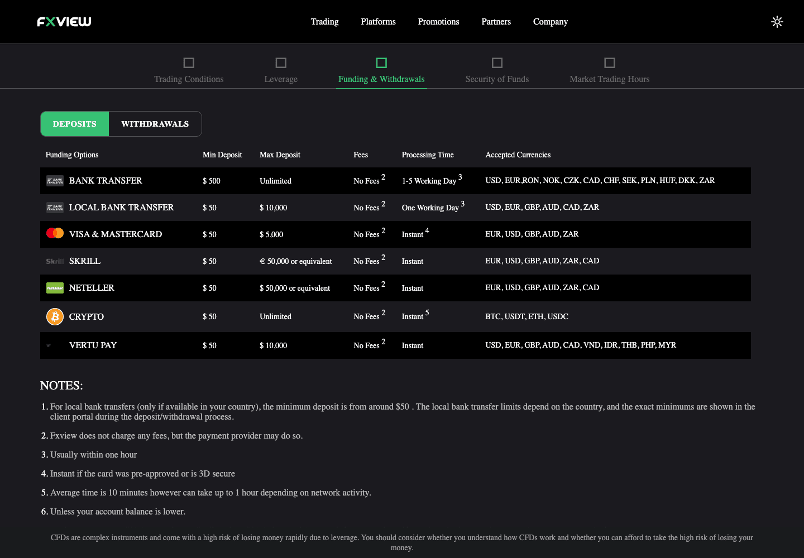
Task: Click the $ 500 minimum deposit value
Action: (212, 181)
